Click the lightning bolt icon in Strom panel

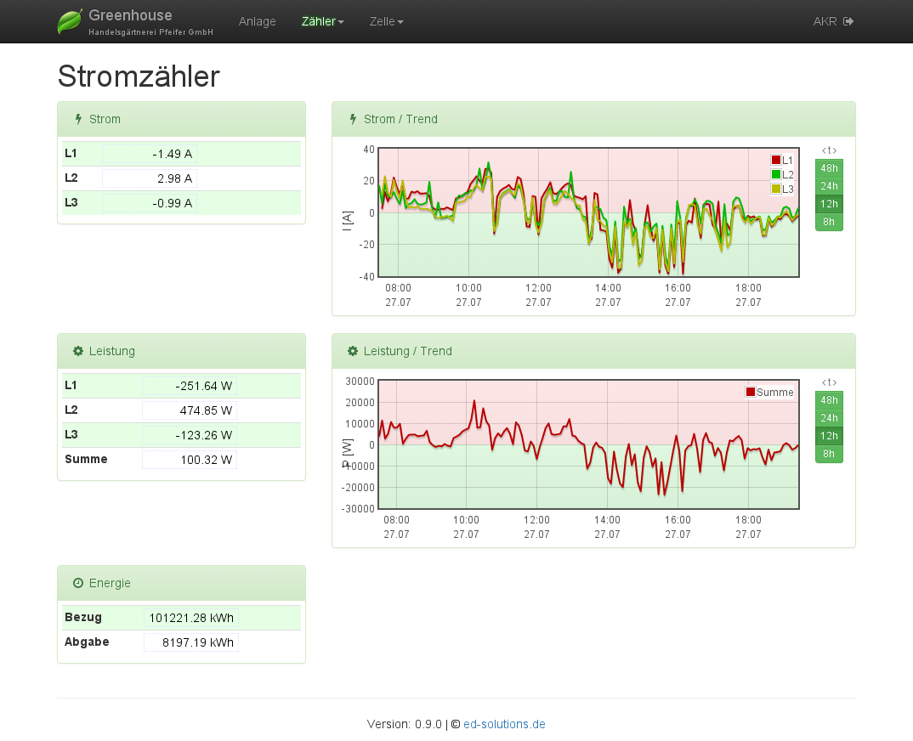click(x=78, y=119)
